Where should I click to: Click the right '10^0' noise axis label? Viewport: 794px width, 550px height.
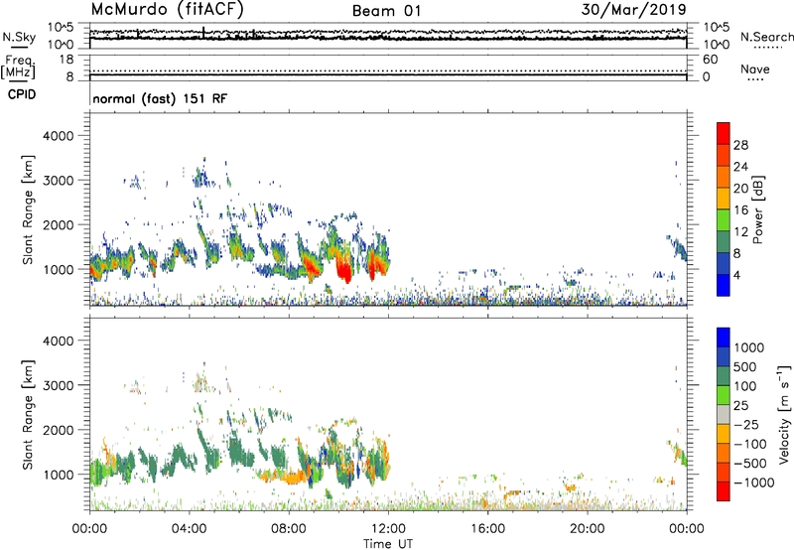click(x=717, y=45)
